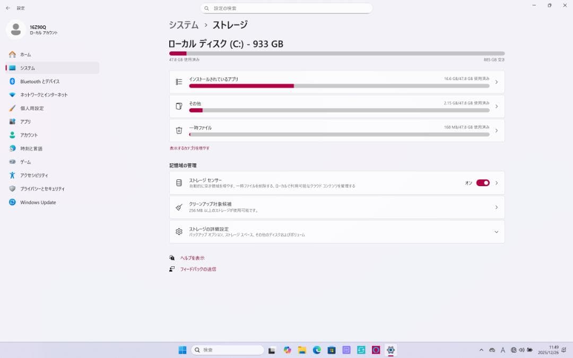Click the 設定の検索 search field
Viewport: 573px width, 358px height.
(x=287, y=8)
